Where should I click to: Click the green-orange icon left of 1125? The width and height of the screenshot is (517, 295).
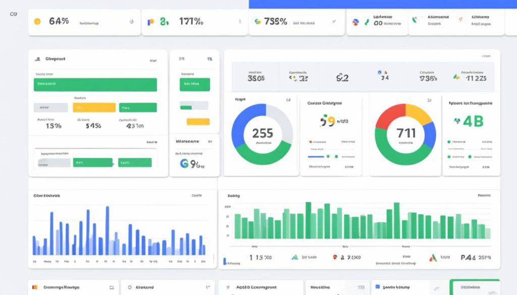click(456, 77)
